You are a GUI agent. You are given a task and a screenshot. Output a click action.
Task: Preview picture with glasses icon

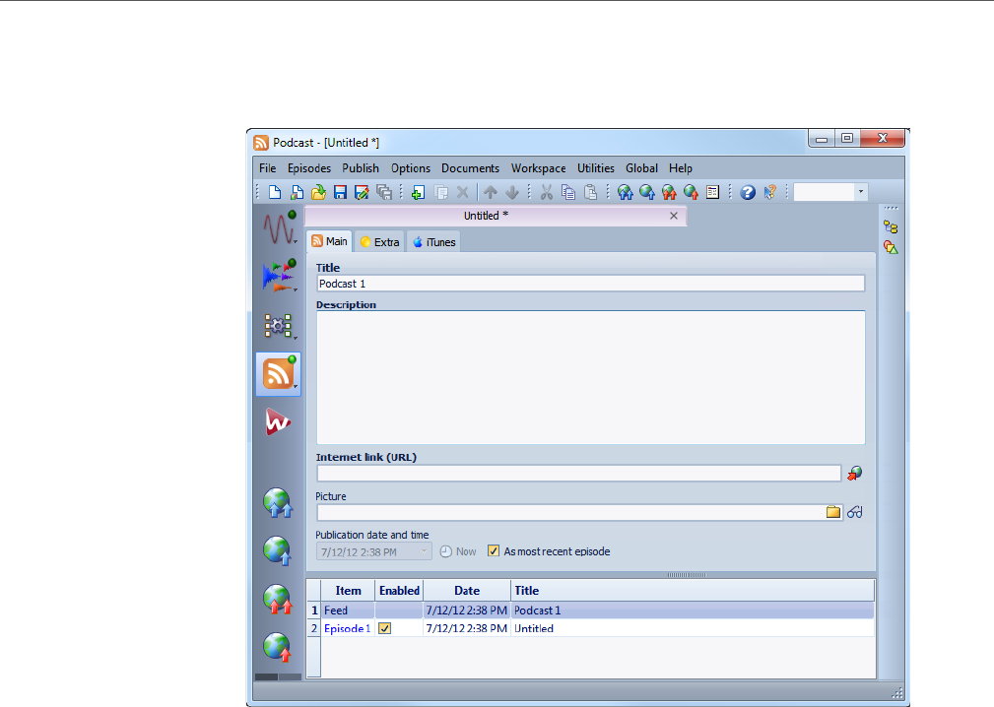point(854,512)
